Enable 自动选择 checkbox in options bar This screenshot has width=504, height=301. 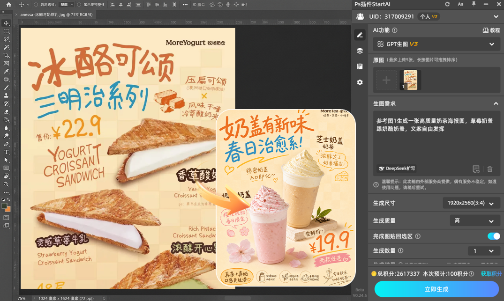click(x=36, y=5)
